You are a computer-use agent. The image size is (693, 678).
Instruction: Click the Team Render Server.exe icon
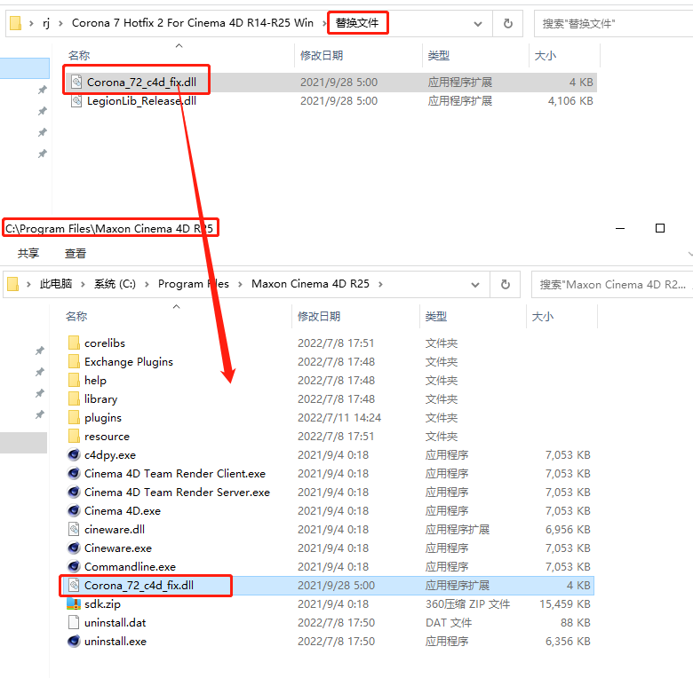(x=74, y=492)
